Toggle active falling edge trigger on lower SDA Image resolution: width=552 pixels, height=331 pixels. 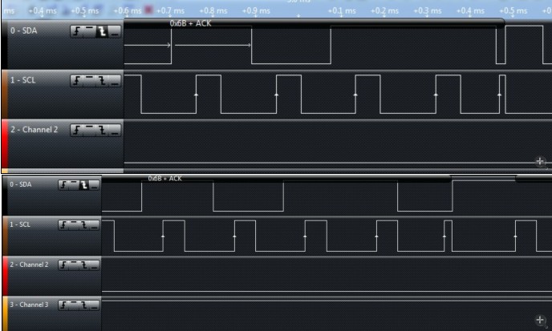[x=83, y=185]
